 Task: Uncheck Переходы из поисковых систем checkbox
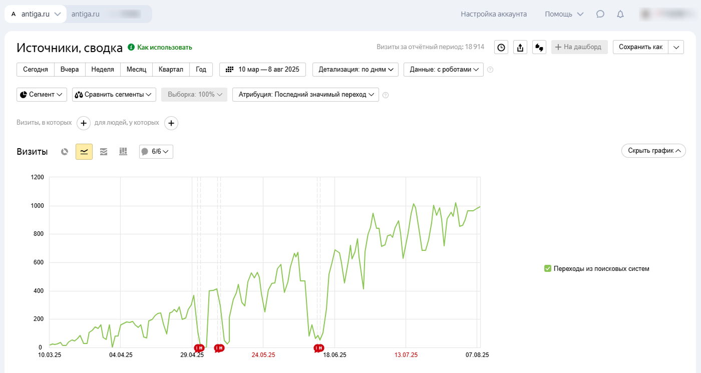click(548, 269)
